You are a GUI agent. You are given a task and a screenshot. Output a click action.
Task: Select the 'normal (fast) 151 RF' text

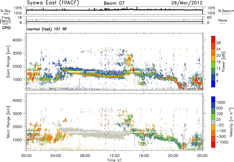tap(47, 29)
